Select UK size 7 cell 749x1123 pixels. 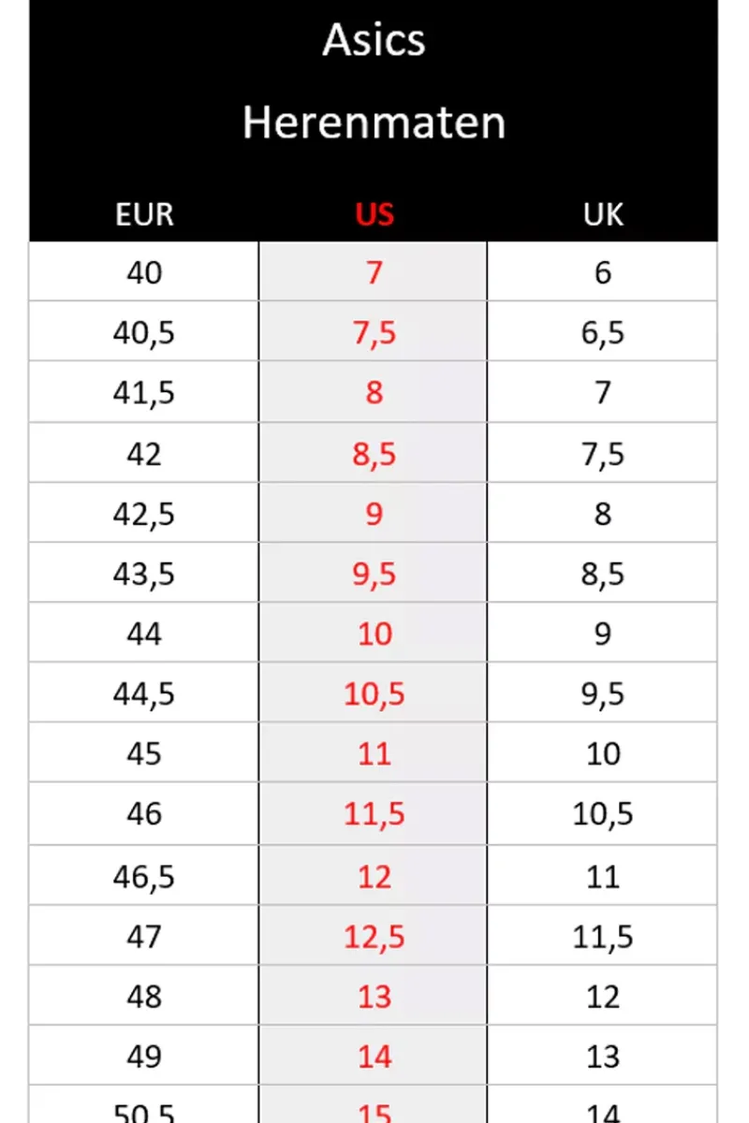pyautogui.click(x=602, y=392)
